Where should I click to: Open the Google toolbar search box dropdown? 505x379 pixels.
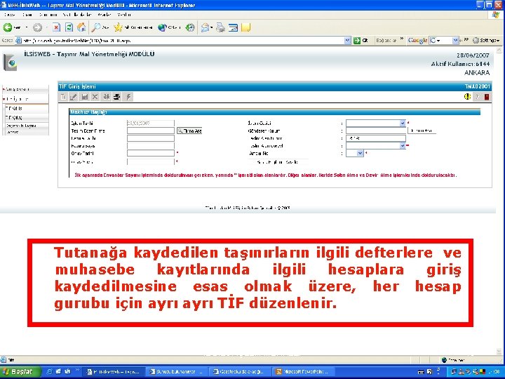(455, 41)
